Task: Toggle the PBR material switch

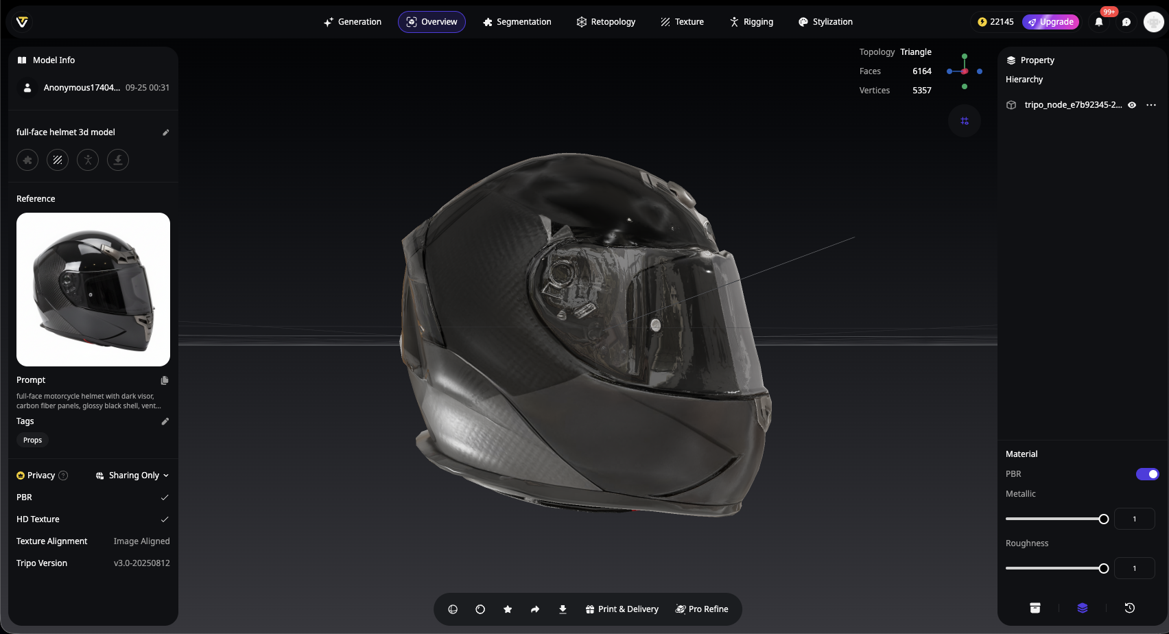Action: [x=1147, y=474]
